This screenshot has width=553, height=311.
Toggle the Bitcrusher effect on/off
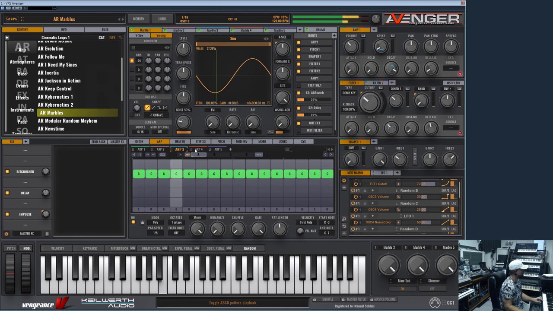7,172
